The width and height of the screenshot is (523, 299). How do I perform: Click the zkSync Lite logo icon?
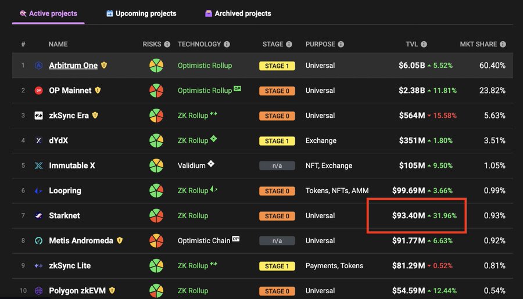(x=39, y=266)
